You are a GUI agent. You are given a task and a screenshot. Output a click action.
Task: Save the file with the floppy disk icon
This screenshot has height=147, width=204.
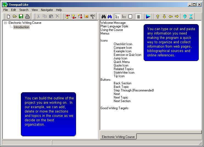(x=21, y=16)
